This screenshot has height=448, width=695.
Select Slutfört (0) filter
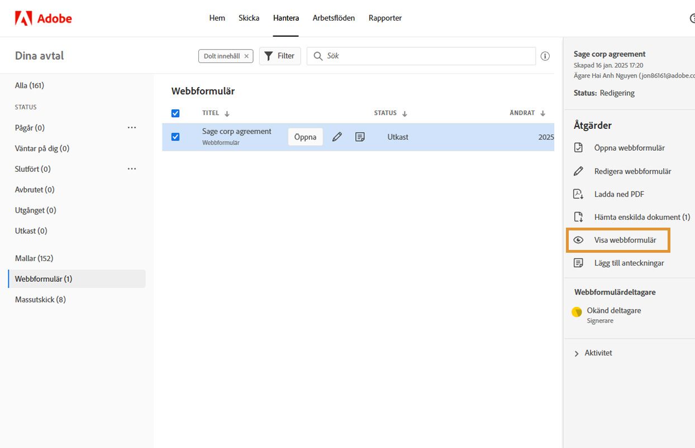pos(32,169)
